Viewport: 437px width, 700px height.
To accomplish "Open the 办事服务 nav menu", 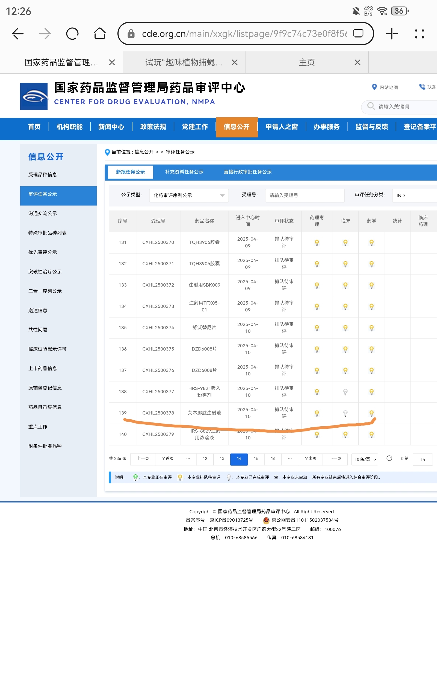I will (327, 127).
